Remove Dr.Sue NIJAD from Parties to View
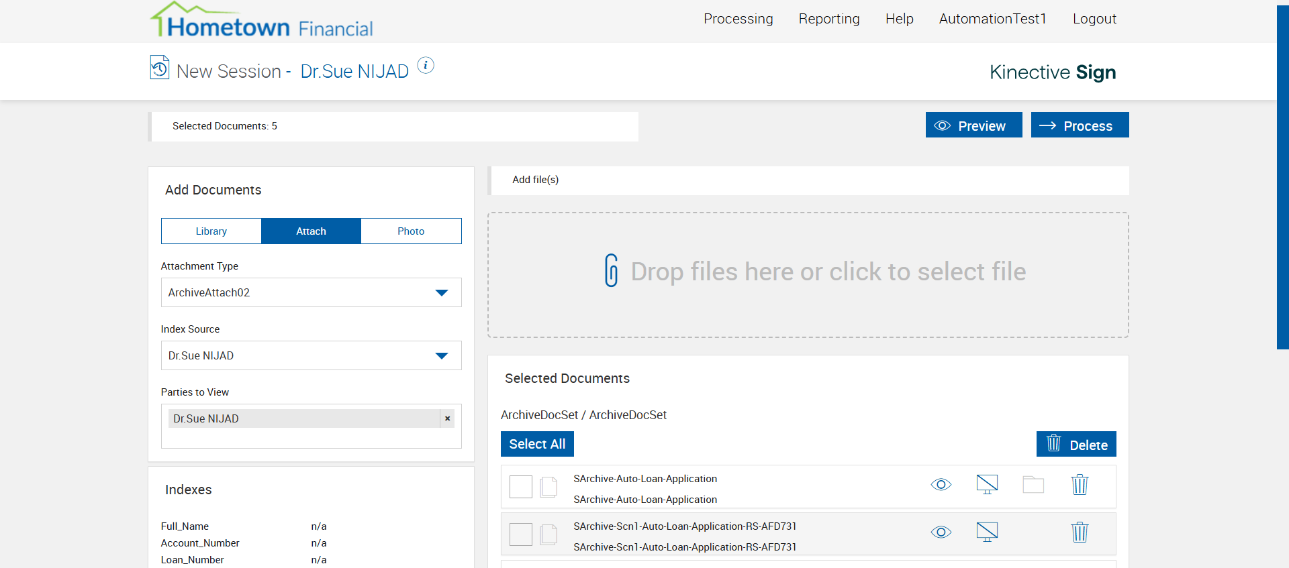 pos(447,418)
